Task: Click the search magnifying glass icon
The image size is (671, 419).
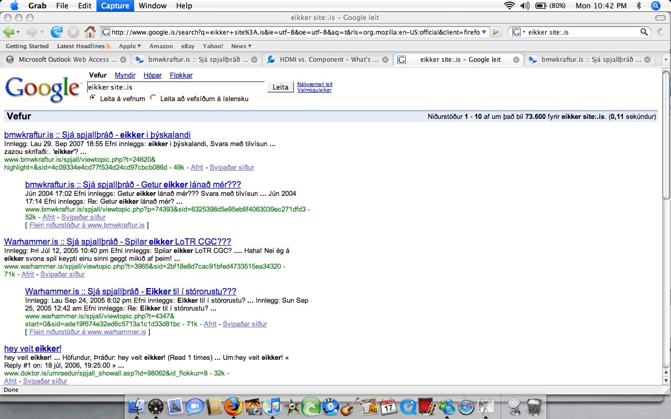Action: point(644,32)
